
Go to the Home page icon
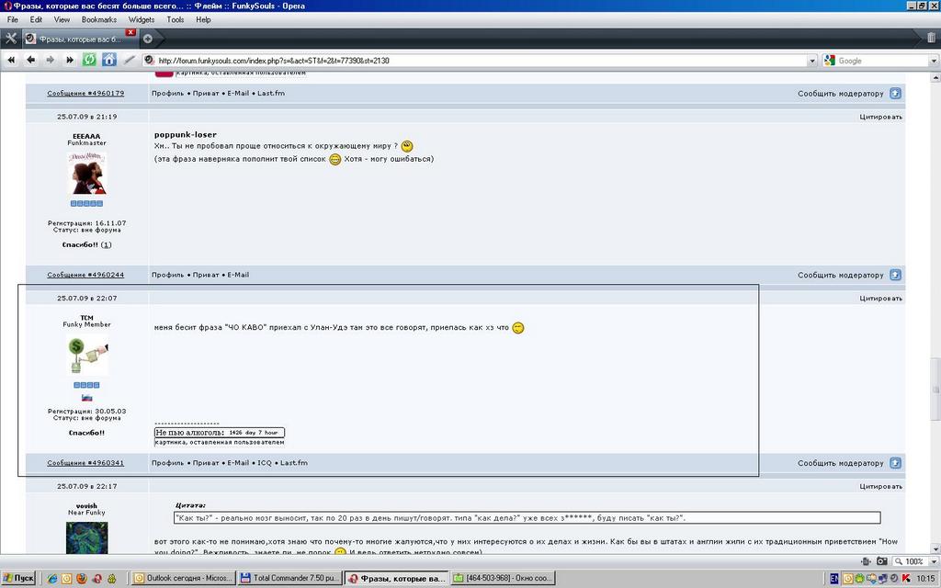(x=109, y=60)
